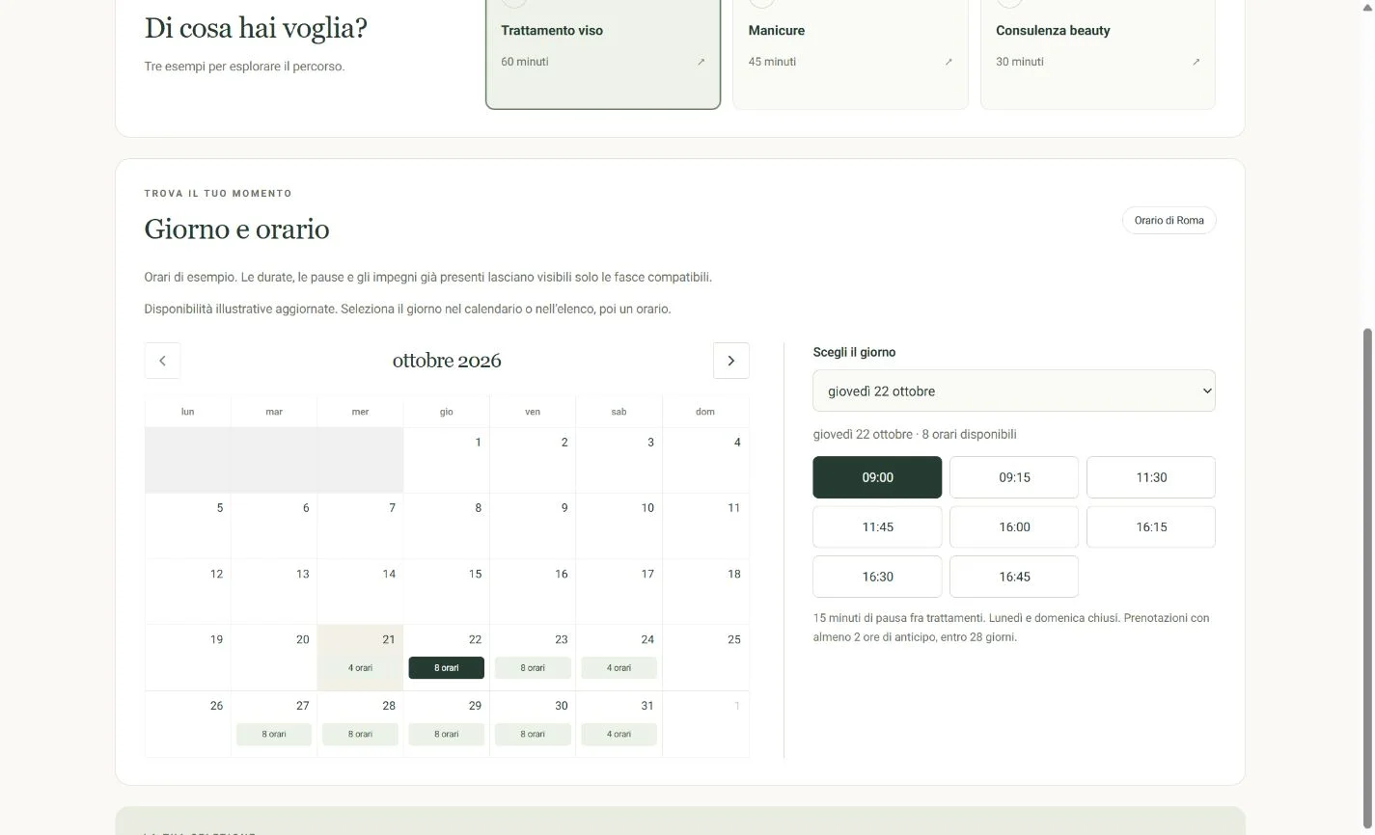
Task: Pick the 16:00 time slot
Action: pyautogui.click(x=1014, y=526)
